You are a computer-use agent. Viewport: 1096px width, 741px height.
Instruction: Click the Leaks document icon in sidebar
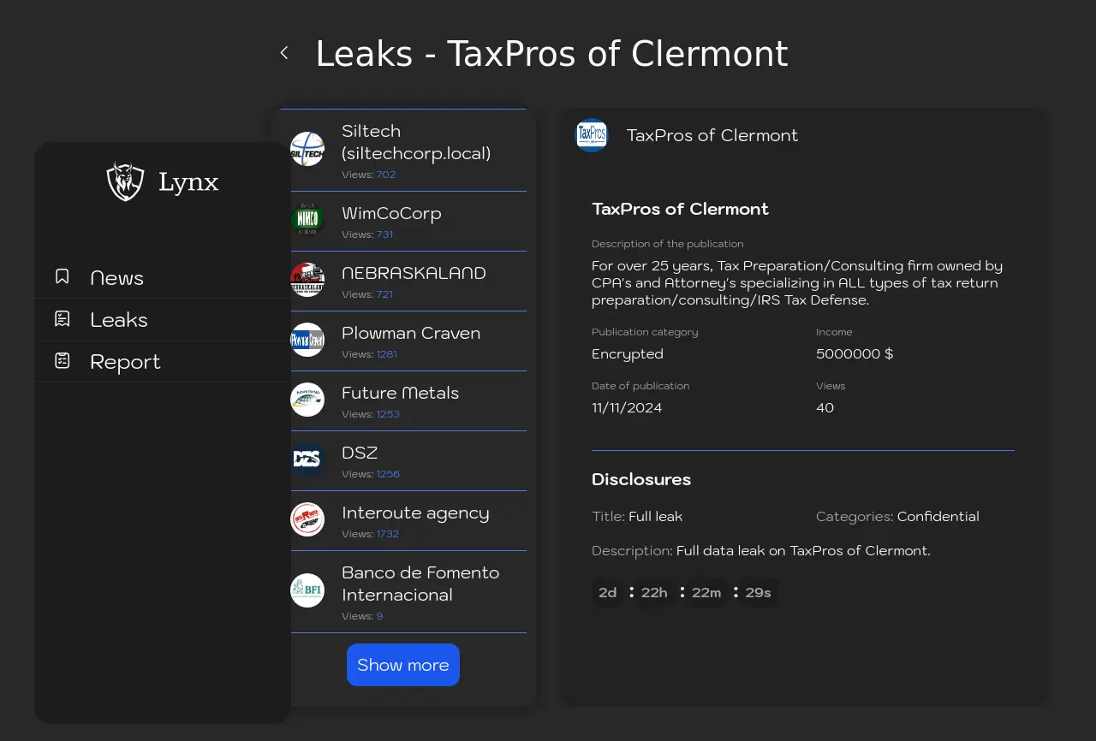click(63, 319)
